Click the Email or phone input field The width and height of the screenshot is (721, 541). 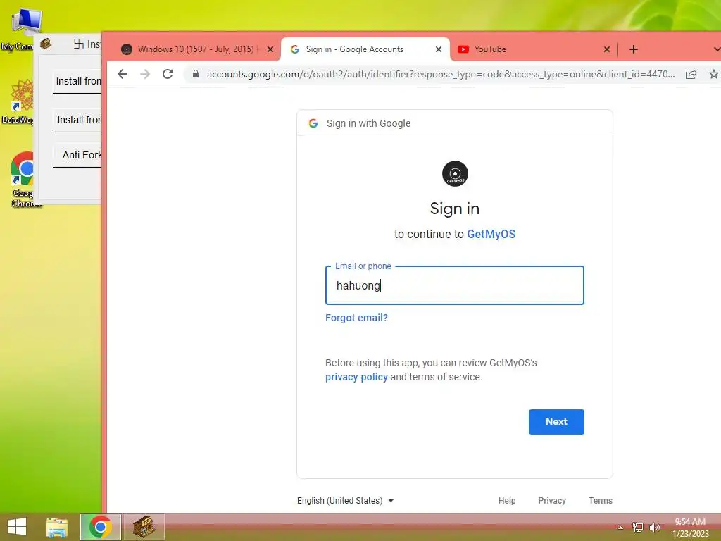(455, 285)
